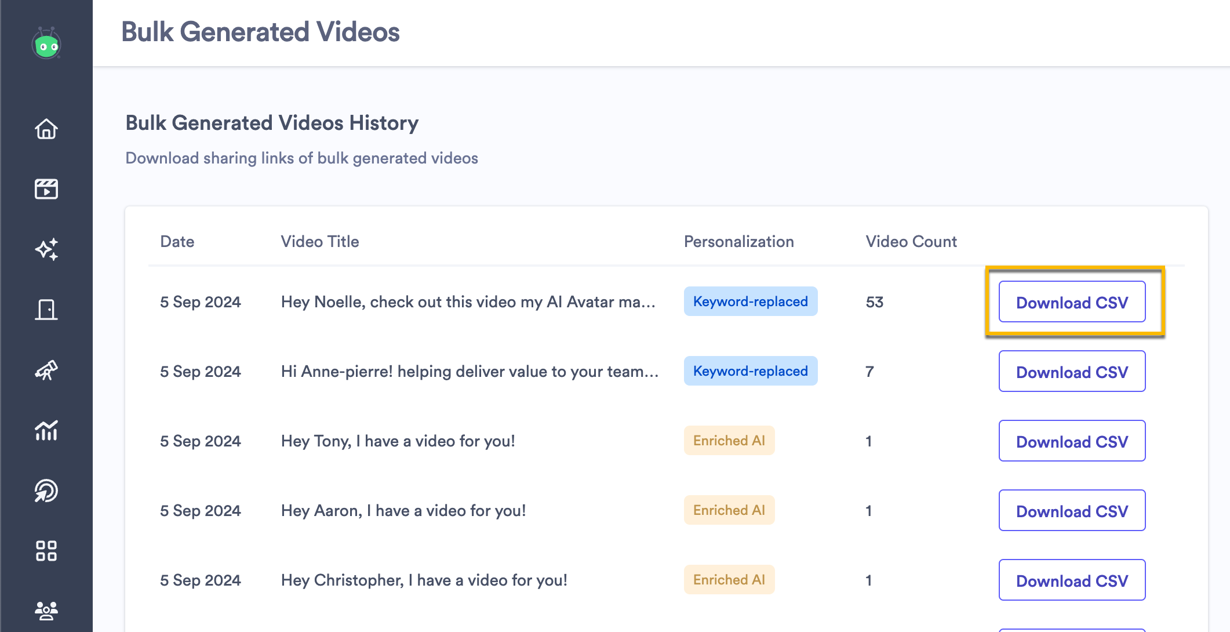Download CSV for the Hey Noelle video batch
1230x632 pixels.
coord(1072,302)
